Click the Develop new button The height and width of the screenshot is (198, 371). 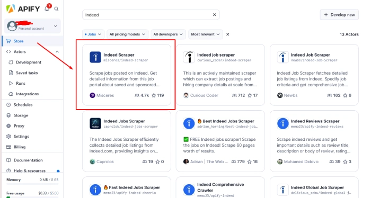339,15
